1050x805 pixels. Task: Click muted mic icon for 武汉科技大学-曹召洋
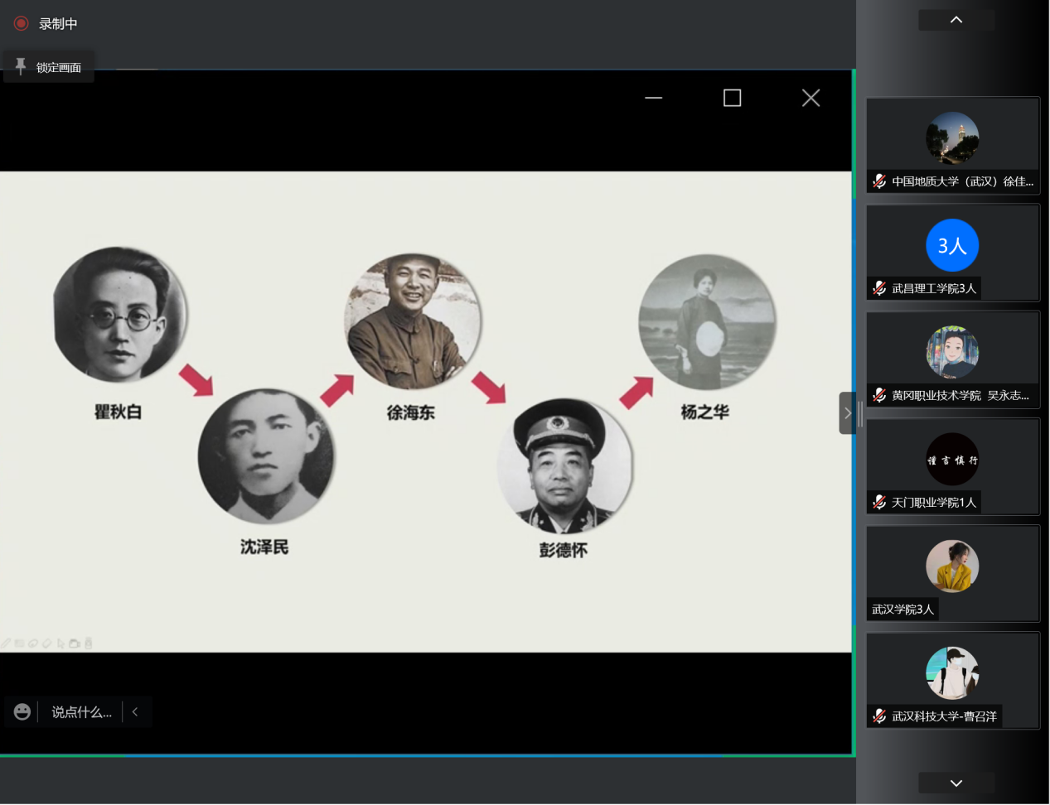[x=879, y=716]
